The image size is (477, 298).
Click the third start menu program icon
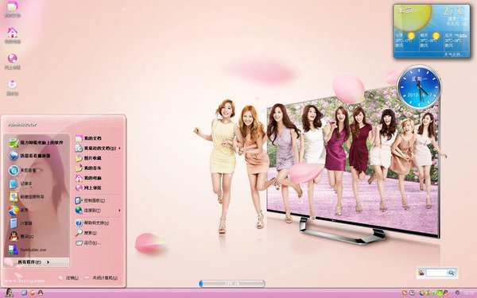pyautogui.click(x=14, y=170)
